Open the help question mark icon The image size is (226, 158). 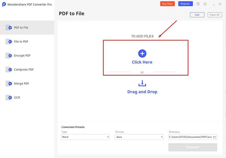pos(198,4)
